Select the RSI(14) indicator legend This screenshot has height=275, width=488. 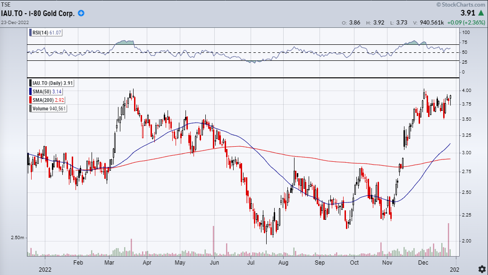point(46,33)
